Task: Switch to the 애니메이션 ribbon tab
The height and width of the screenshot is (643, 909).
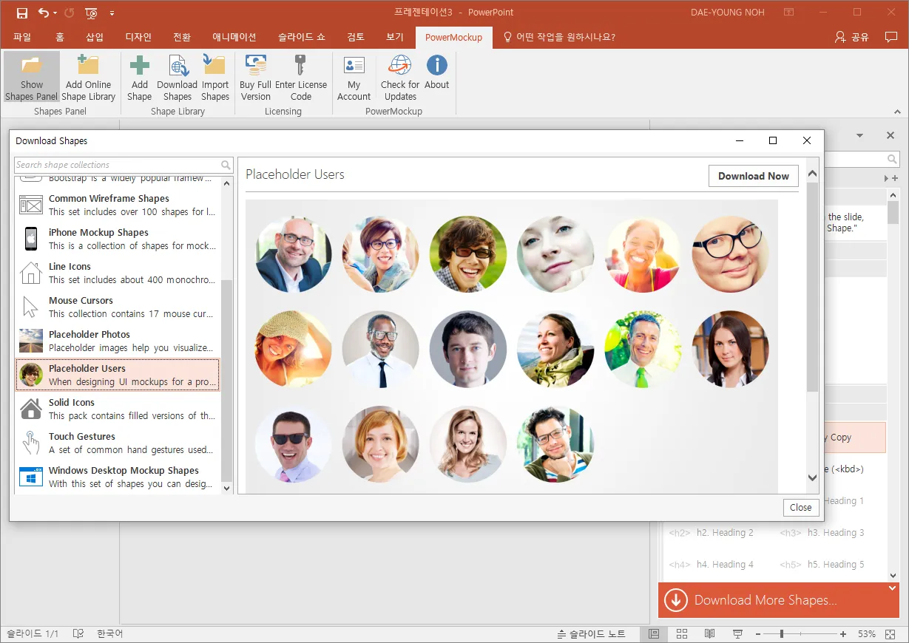Action: pyautogui.click(x=234, y=37)
